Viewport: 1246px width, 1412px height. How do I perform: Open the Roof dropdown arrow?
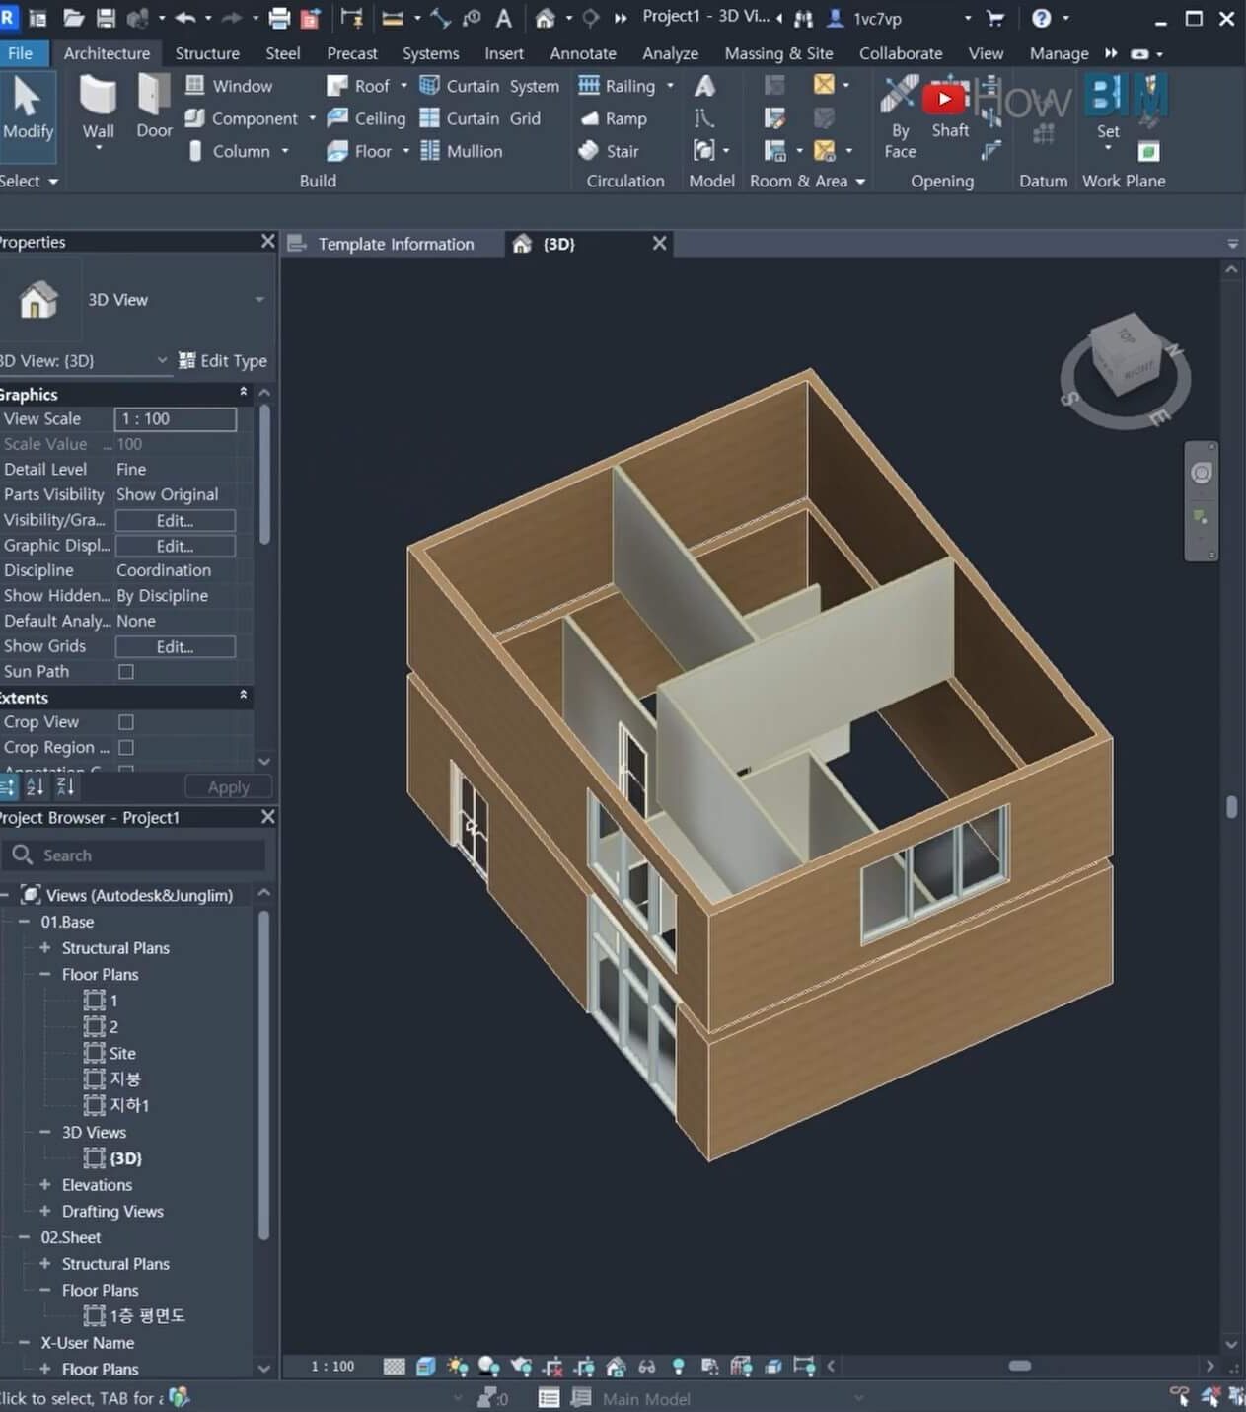pyautogui.click(x=403, y=86)
